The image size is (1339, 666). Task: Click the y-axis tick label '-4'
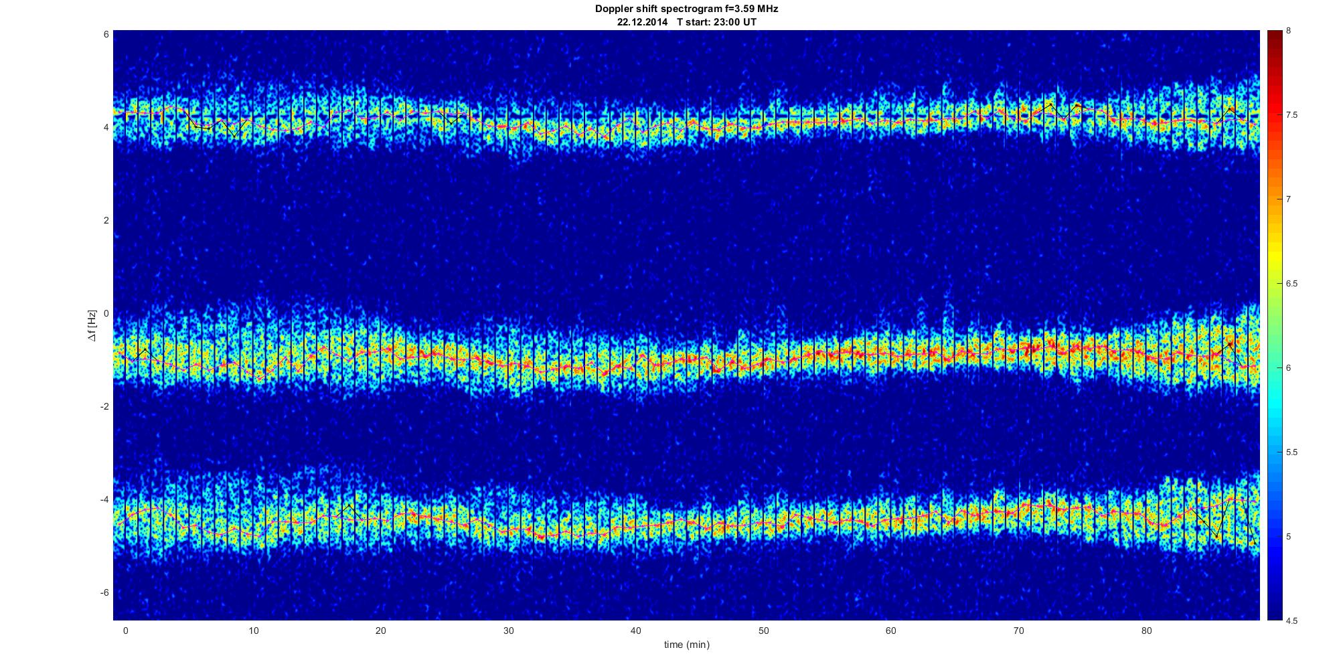pyautogui.click(x=104, y=499)
